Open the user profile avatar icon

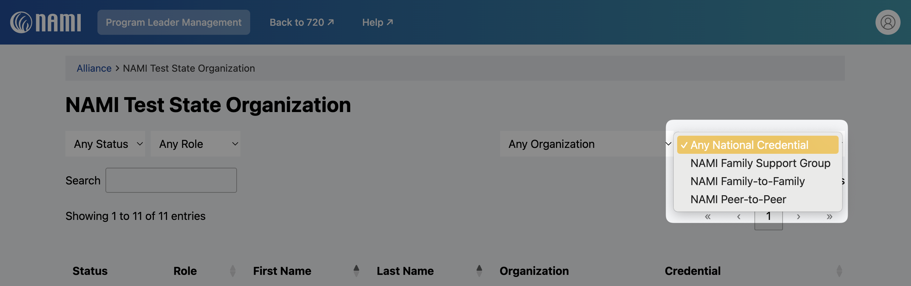[x=888, y=22]
